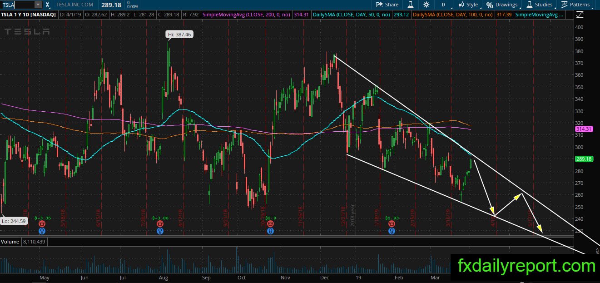Select SimpleMovingAvg (CLOSE, 200) study label
This screenshot has height=283, width=600.
pyautogui.click(x=246, y=15)
